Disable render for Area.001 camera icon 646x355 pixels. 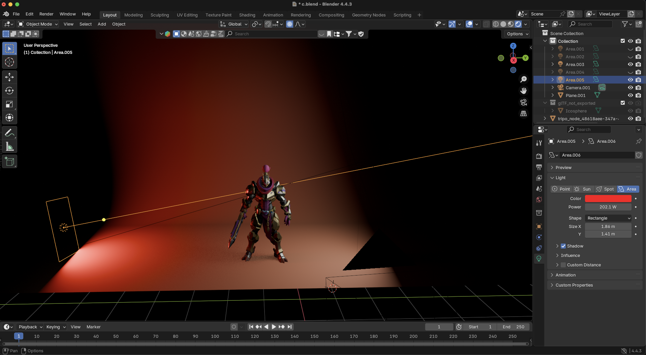coord(638,49)
